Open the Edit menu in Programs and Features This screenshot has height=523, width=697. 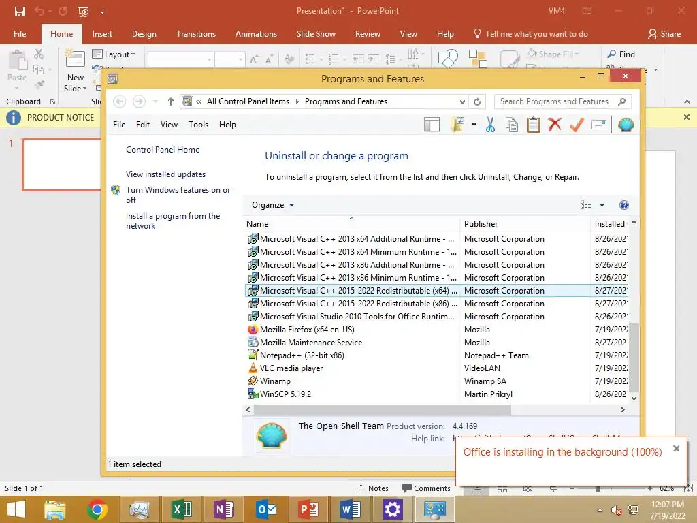coord(143,125)
